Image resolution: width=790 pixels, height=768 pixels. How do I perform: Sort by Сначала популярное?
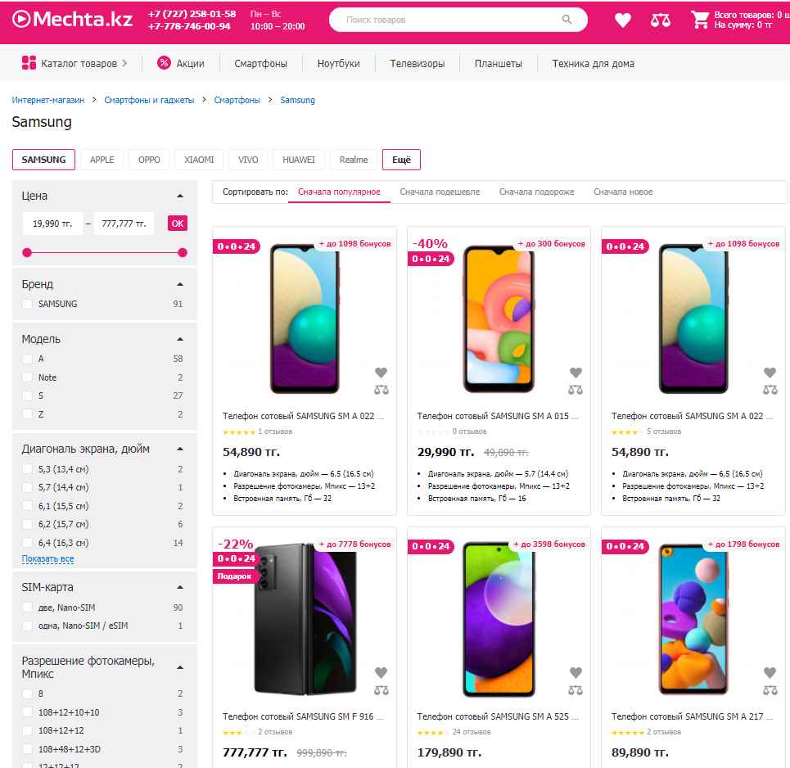(339, 192)
